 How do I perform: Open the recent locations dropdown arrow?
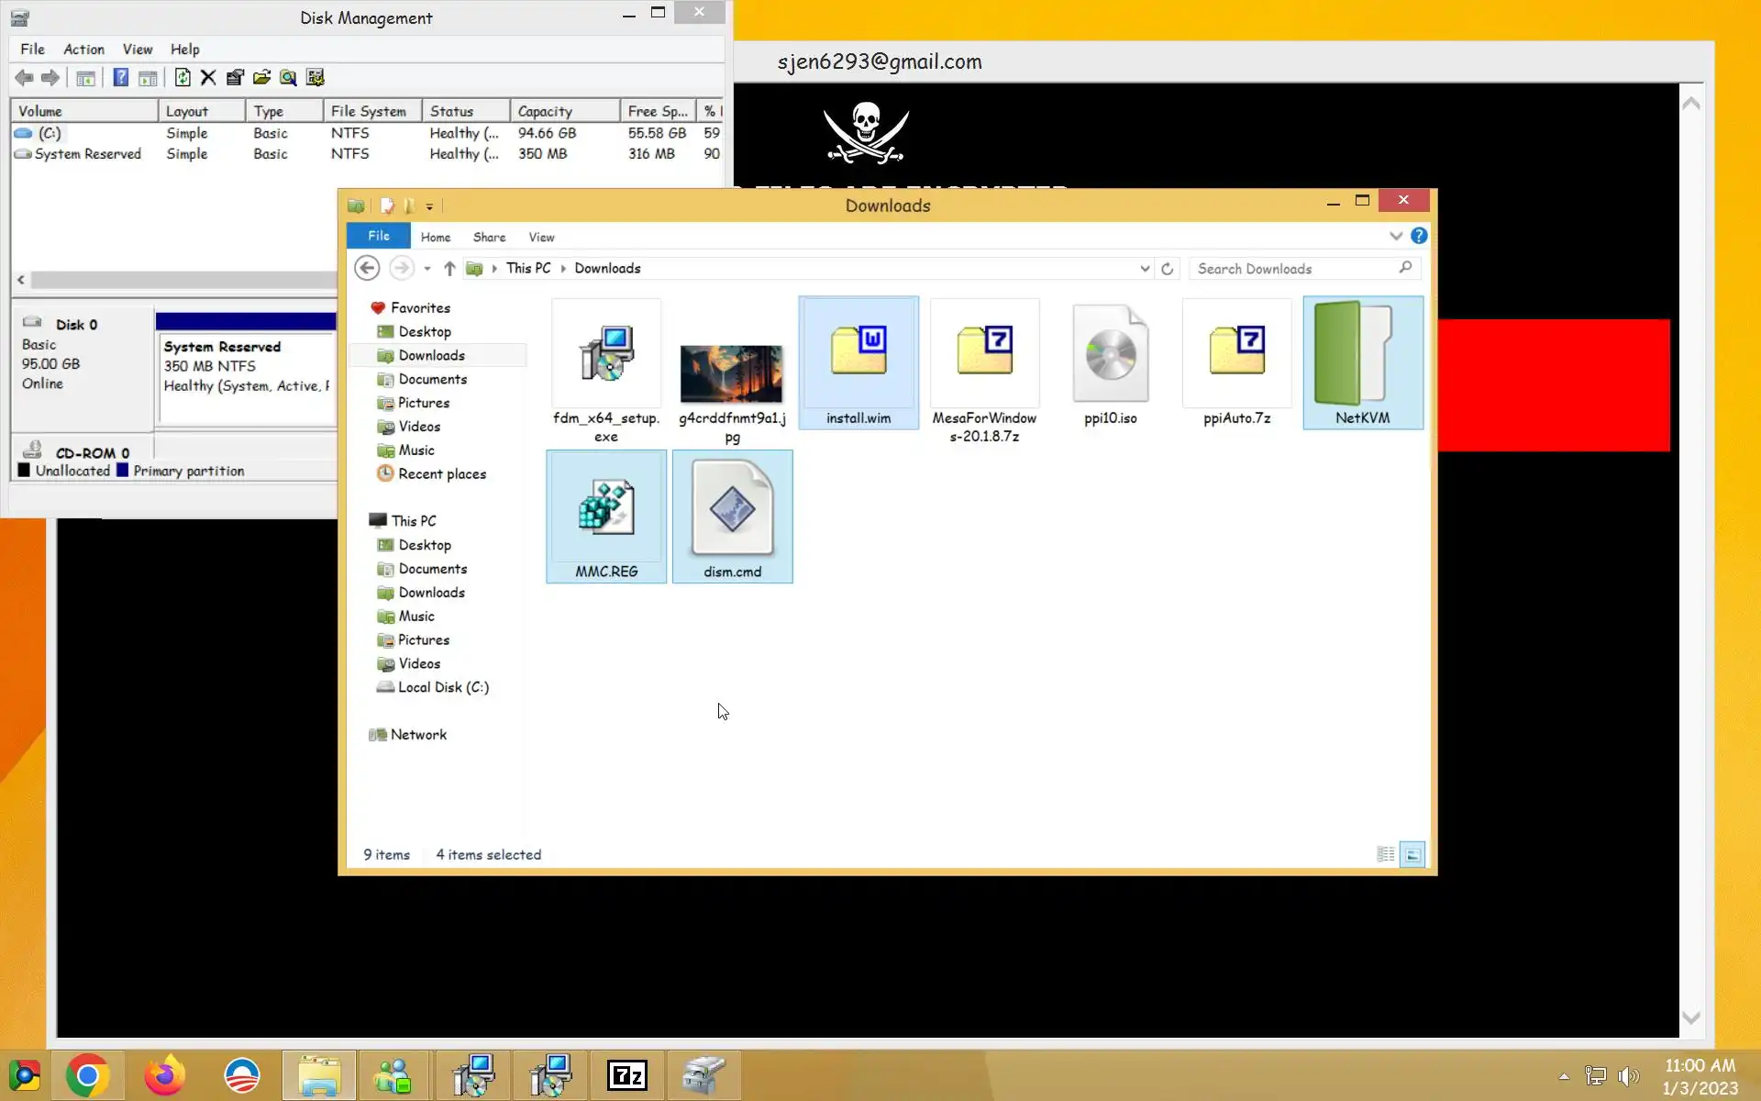pyautogui.click(x=427, y=269)
